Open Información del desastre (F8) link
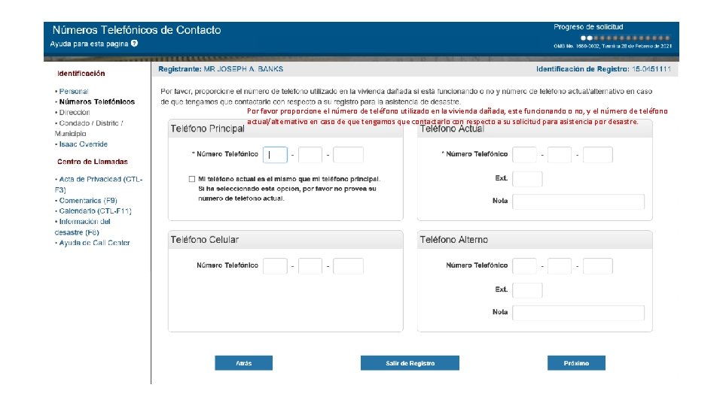The height and width of the screenshot is (406, 723). click(83, 227)
